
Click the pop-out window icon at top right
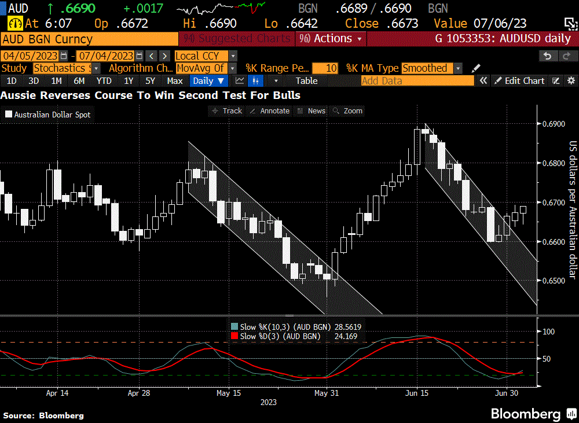point(571,24)
